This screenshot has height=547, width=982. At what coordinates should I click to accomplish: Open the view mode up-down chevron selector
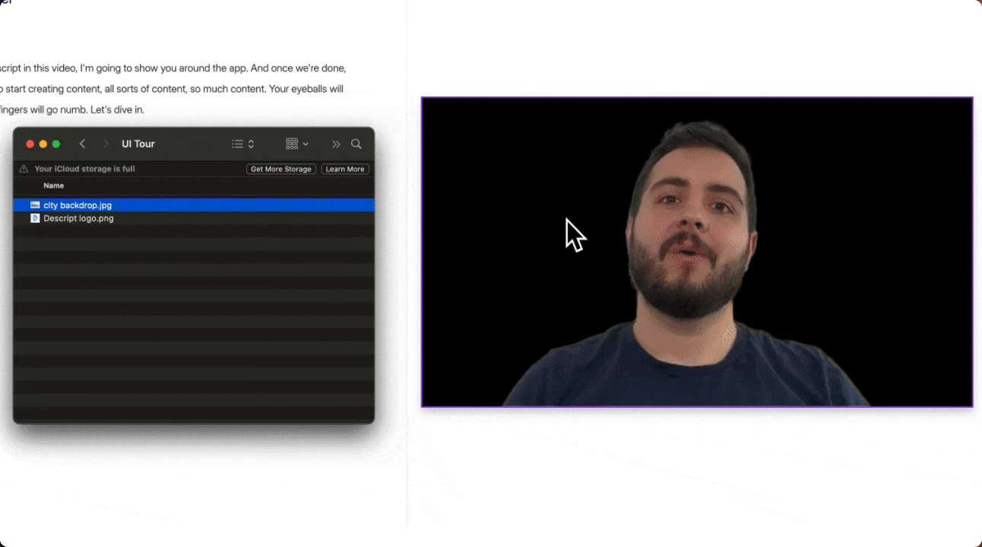251,144
